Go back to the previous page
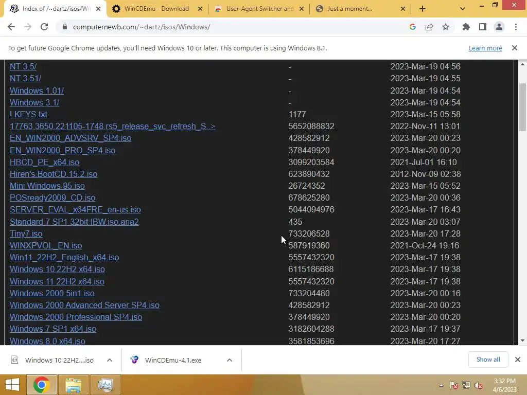The image size is (527, 395). pos(11,27)
